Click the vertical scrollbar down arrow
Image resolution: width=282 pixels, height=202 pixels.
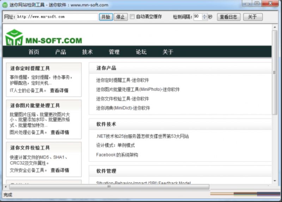(x=275, y=181)
